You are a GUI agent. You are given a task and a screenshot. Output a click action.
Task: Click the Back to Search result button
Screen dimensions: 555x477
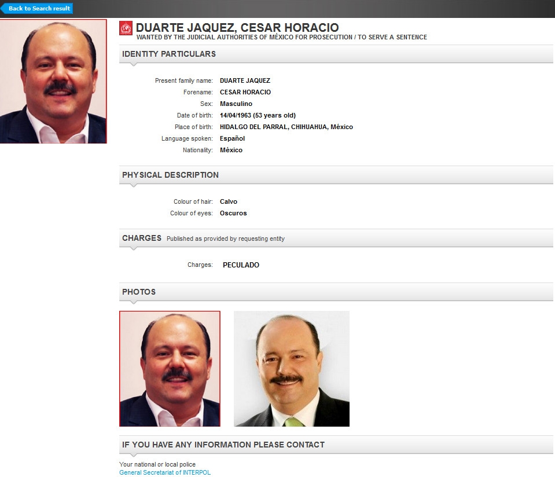pyautogui.click(x=38, y=9)
